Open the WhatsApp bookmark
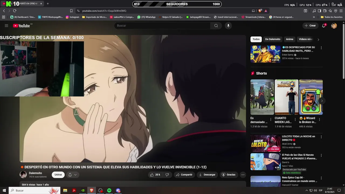Screen dimensions: 345x194 click(146, 17)
